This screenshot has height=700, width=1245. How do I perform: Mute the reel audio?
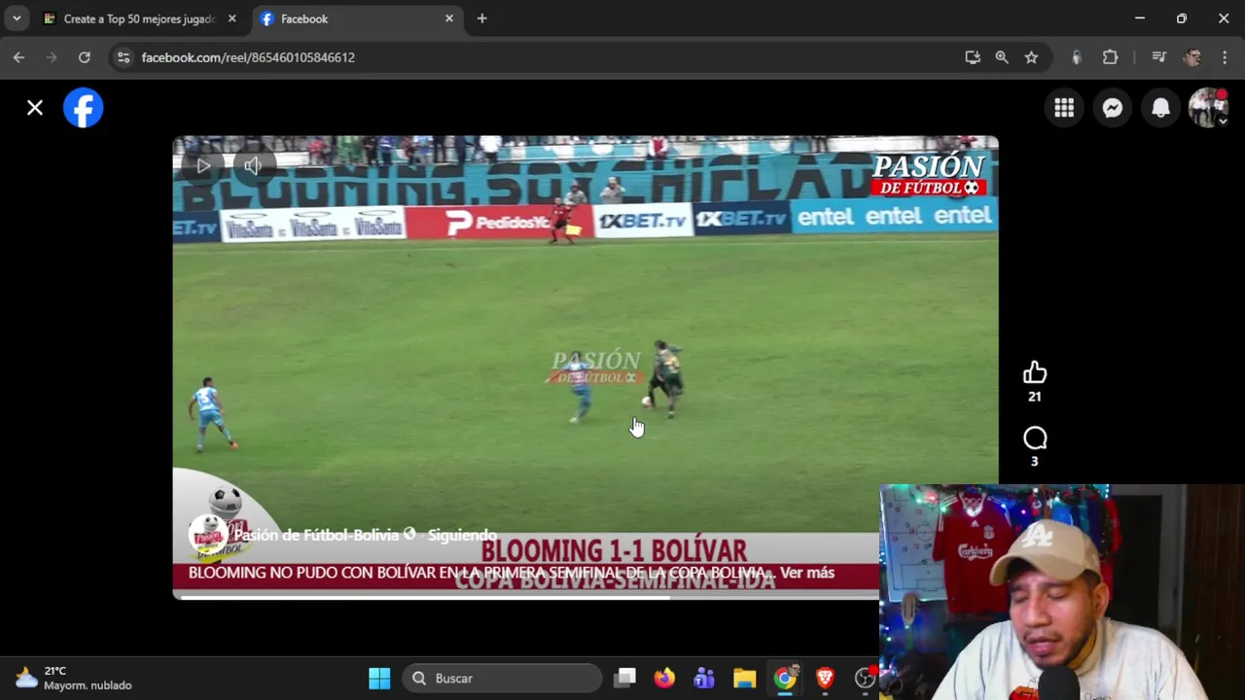coord(253,166)
